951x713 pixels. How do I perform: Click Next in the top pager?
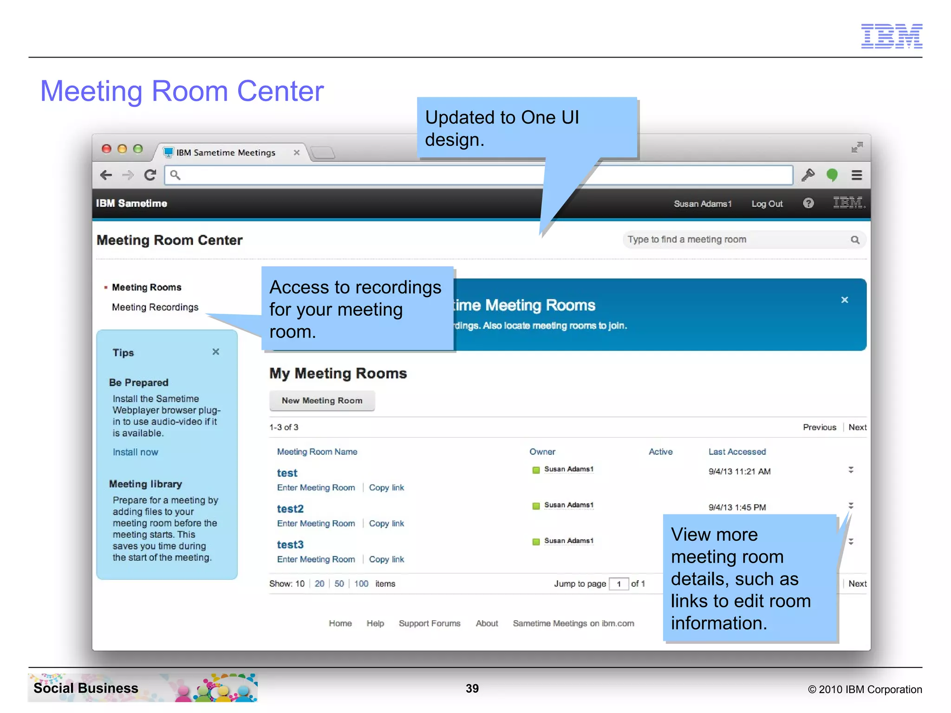point(858,427)
